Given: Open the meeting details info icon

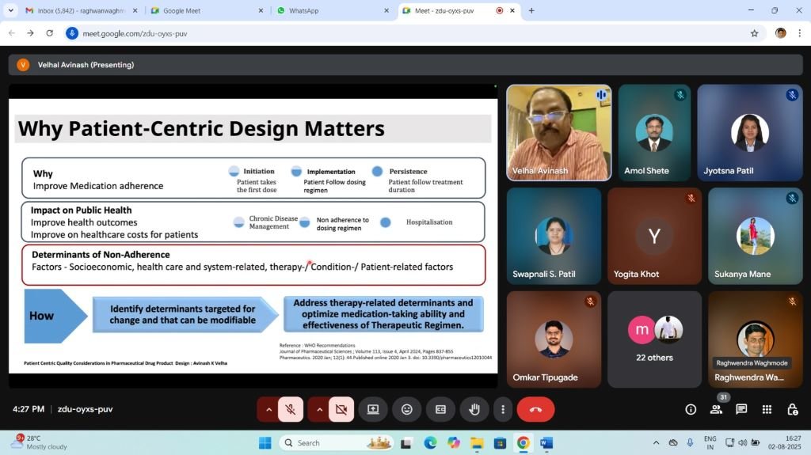Looking at the screenshot, I should pos(691,409).
